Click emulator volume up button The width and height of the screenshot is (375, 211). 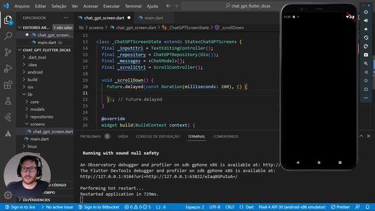coord(366,21)
